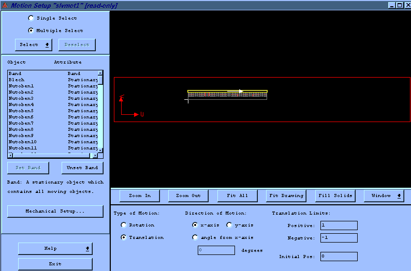Click the degrees angle input field

click(216, 250)
